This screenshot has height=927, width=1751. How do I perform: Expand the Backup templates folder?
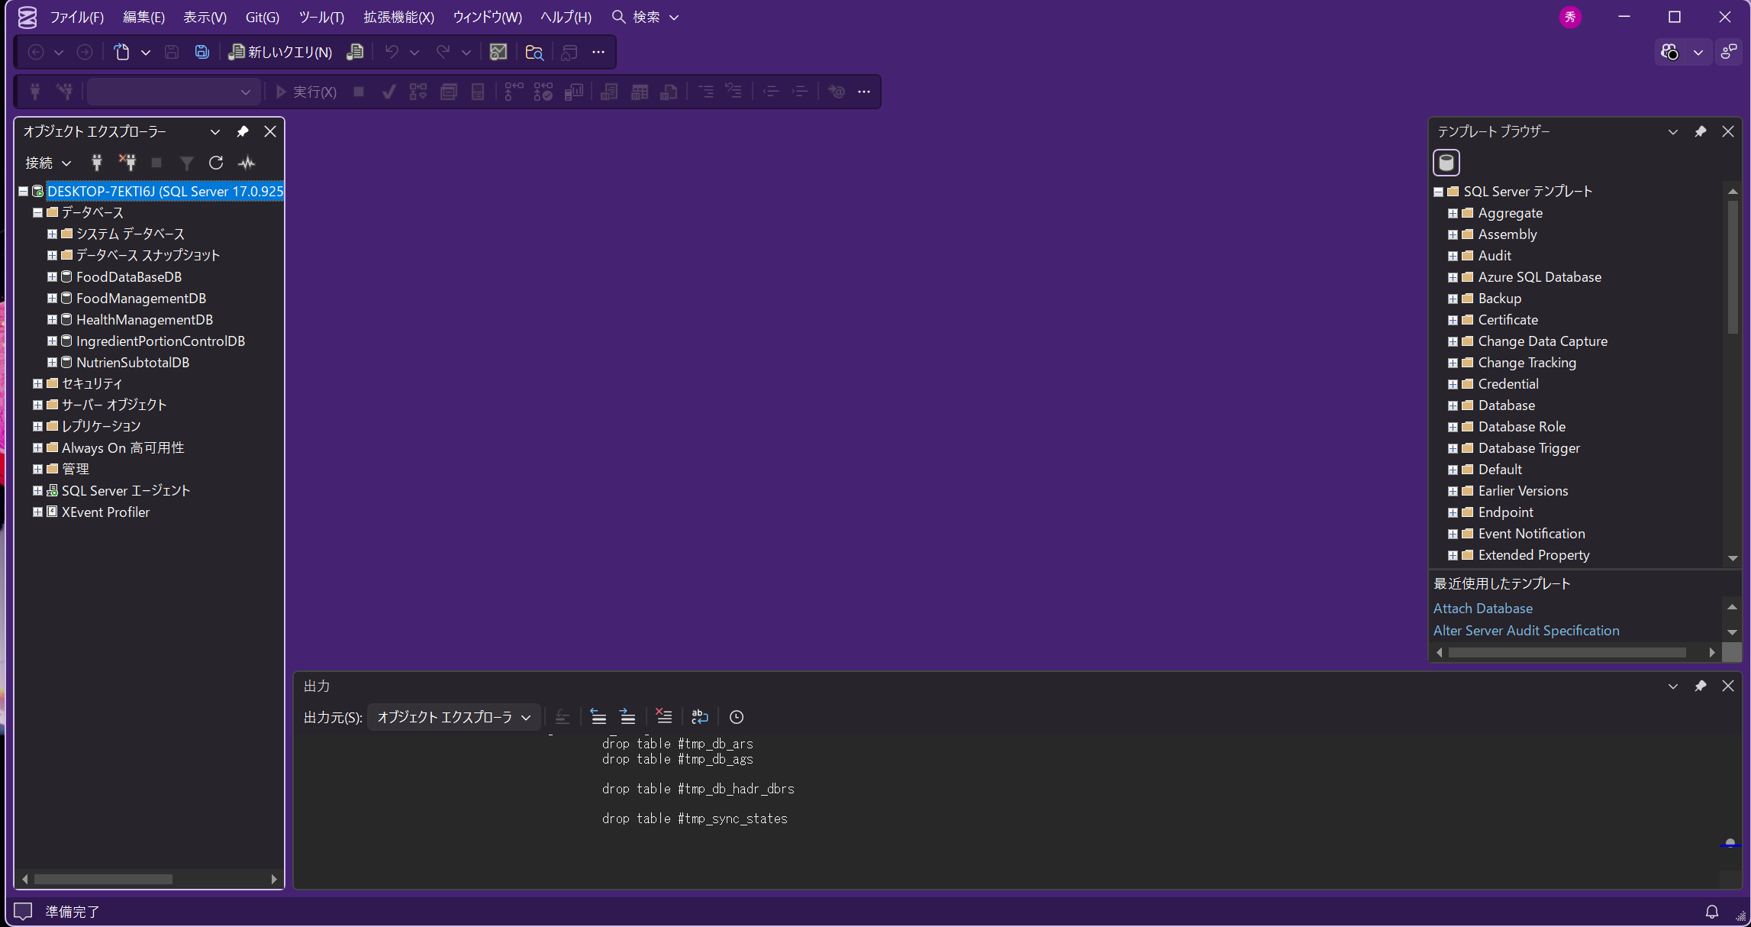(x=1453, y=299)
